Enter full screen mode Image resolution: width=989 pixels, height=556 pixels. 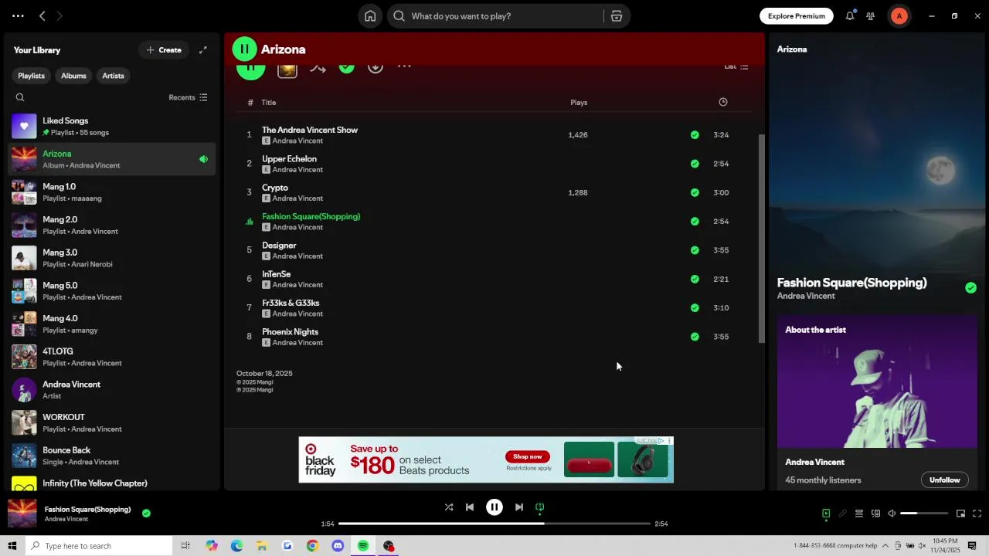pos(977,514)
